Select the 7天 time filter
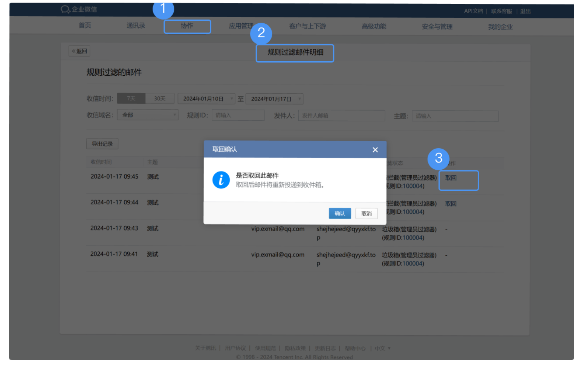 pyautogui.click(x=131, y=98)
